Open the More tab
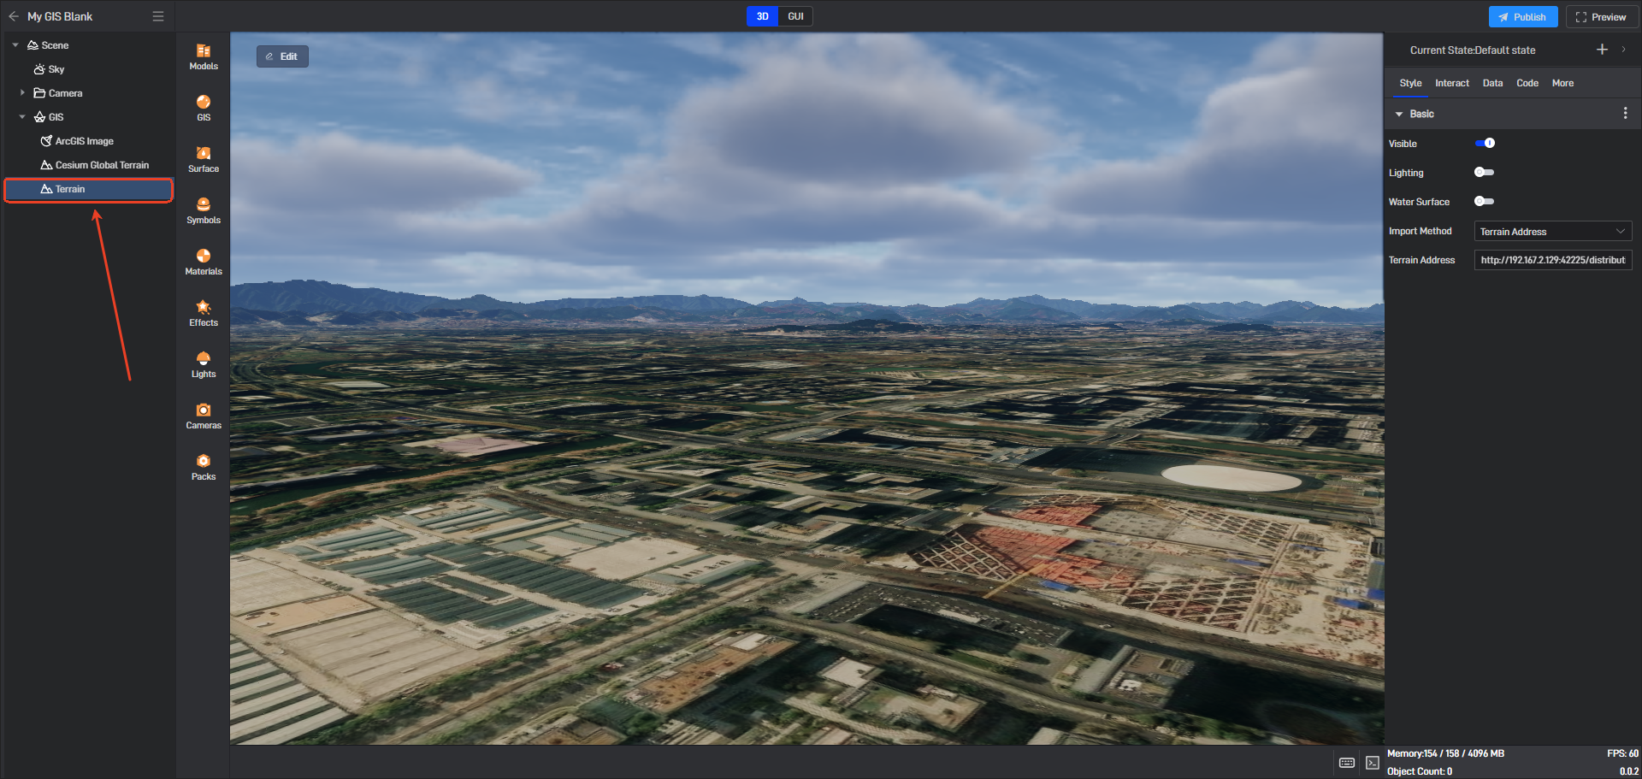The width and height of the screenshot is (1642, 779). tap(1562, 83)
